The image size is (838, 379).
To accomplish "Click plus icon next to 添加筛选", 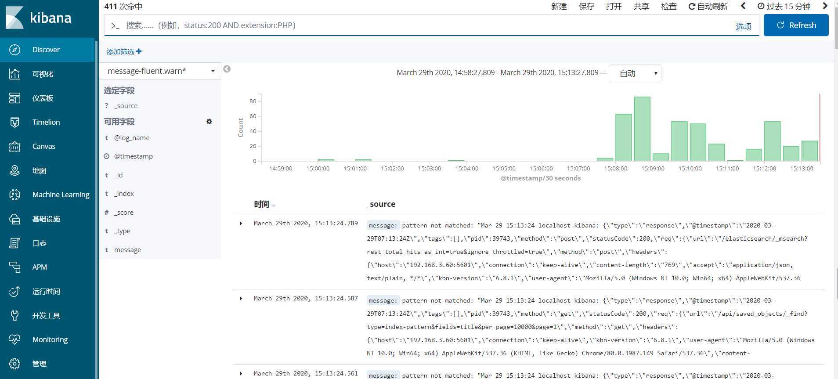I will coord(139,51).
